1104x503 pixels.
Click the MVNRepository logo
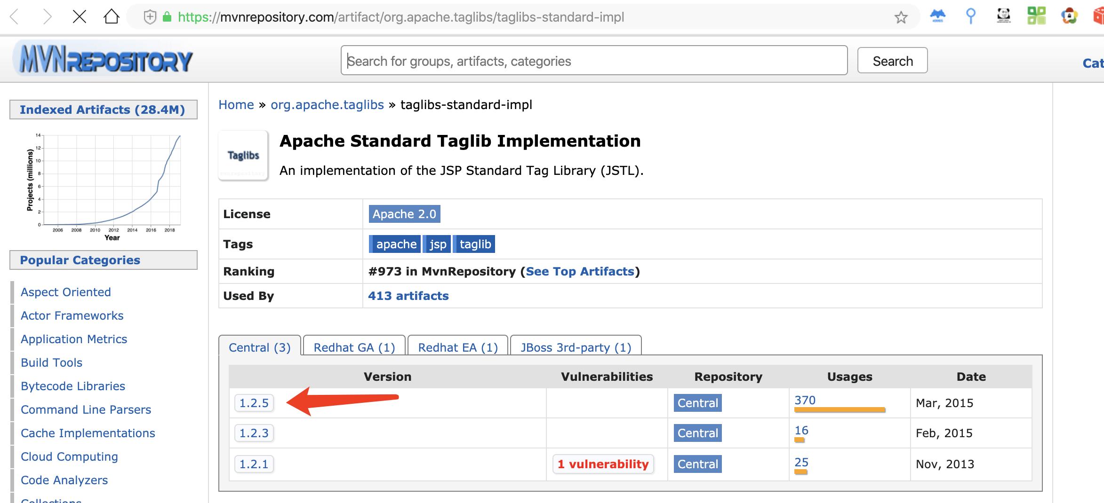click(103, 60)
